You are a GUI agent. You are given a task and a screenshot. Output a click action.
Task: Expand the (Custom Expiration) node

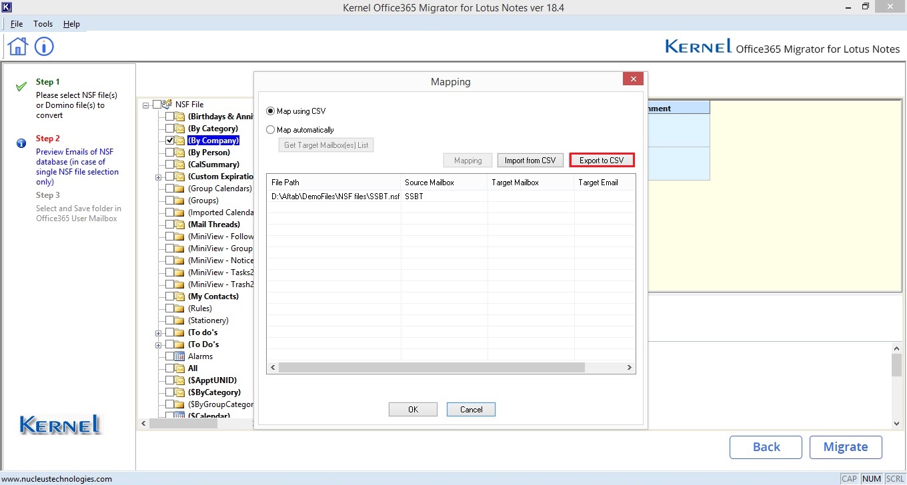(x=159, y=177)
